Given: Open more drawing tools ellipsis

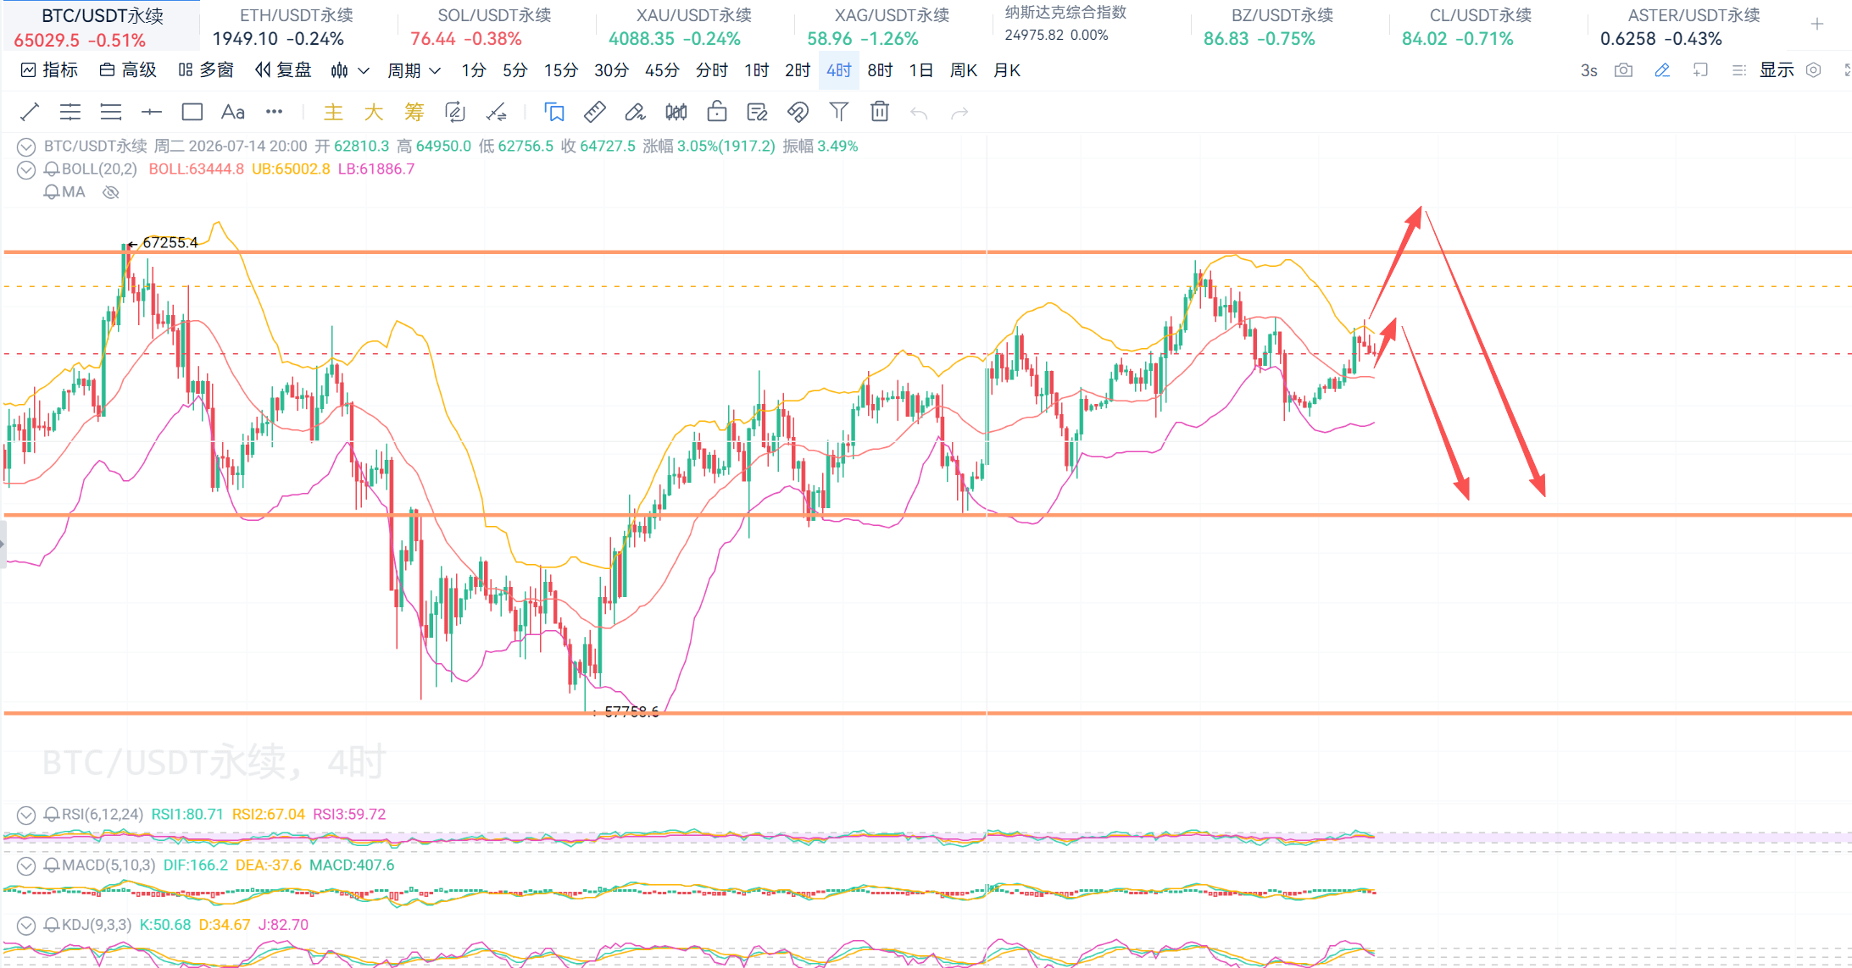Looking at the screenshot, I should click(274, 112).
